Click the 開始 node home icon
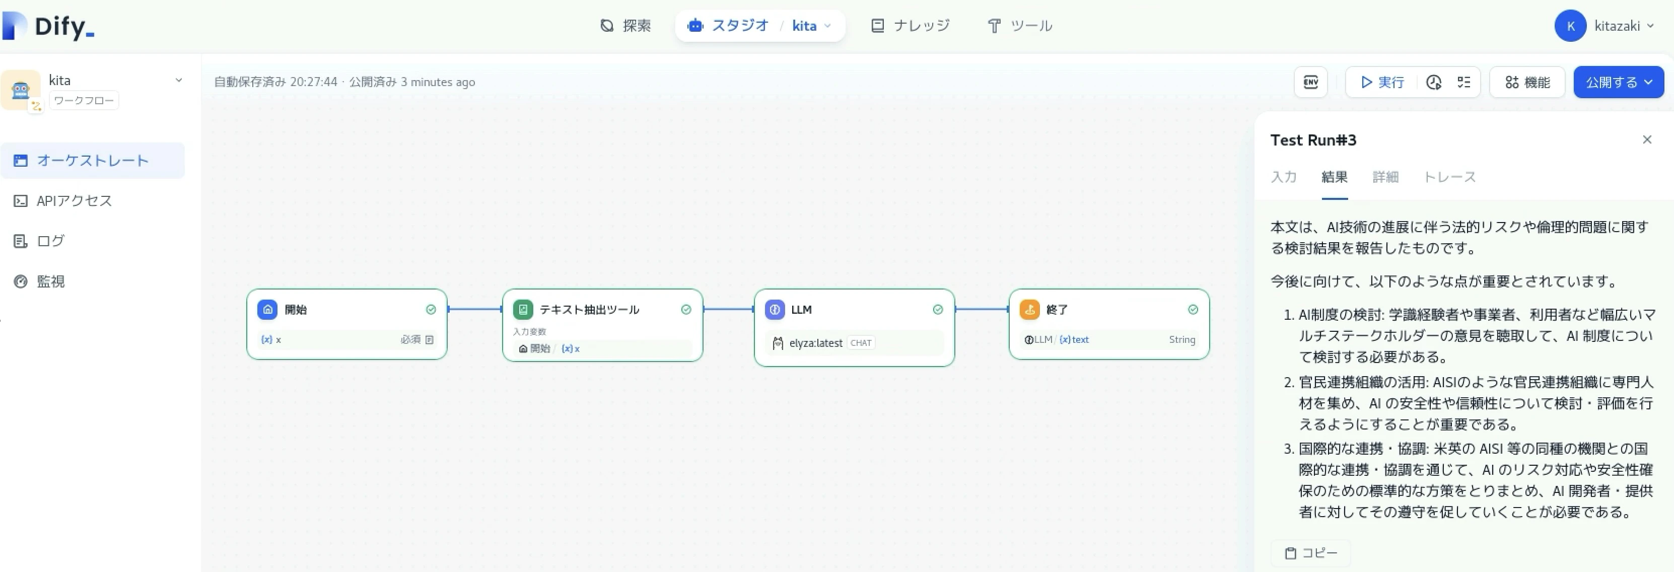1674x572 pixels. coord(267,309)
